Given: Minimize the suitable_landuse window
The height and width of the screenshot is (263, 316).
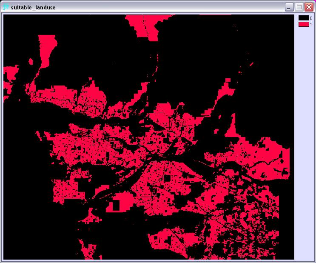Looking at the screenshot, I should click(x=290, y=7).
